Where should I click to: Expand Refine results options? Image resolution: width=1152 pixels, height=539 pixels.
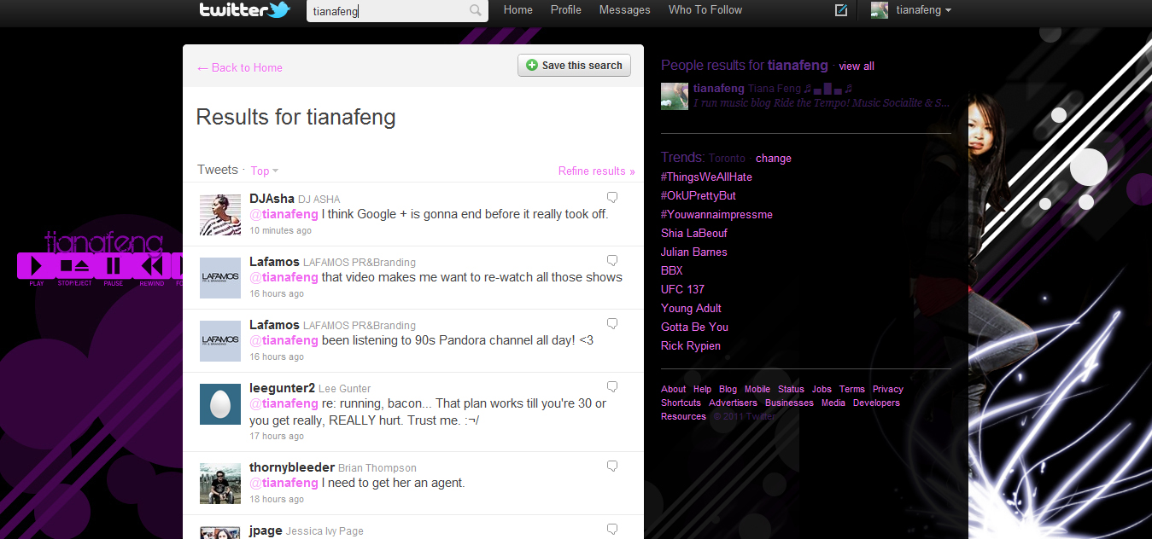tap(596, 171)
